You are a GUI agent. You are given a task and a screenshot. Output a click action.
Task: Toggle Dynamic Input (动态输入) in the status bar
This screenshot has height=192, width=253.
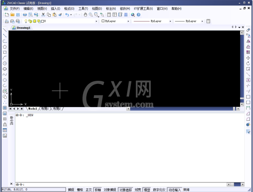175,190
